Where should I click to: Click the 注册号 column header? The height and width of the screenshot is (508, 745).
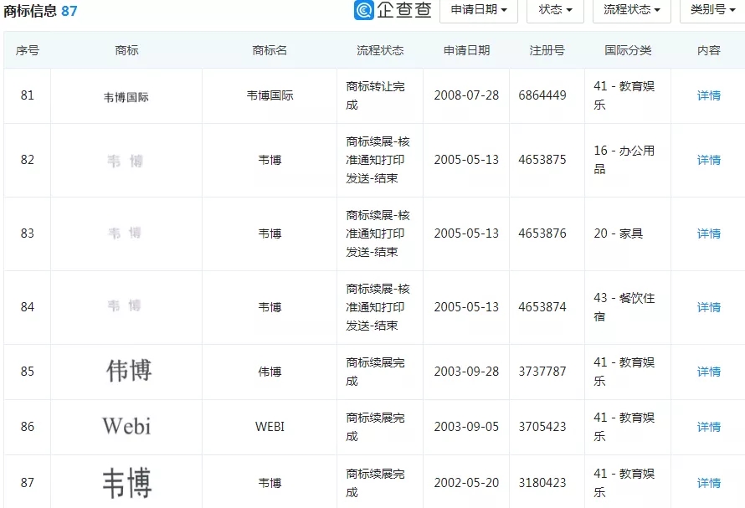(547, 50)
